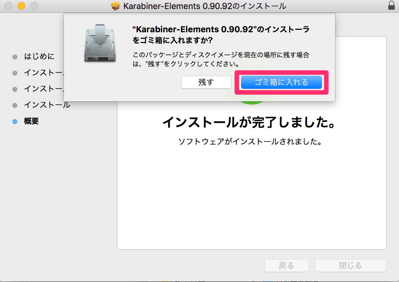
Task: Click the package icon in title bar
Action: click(115, 6)
